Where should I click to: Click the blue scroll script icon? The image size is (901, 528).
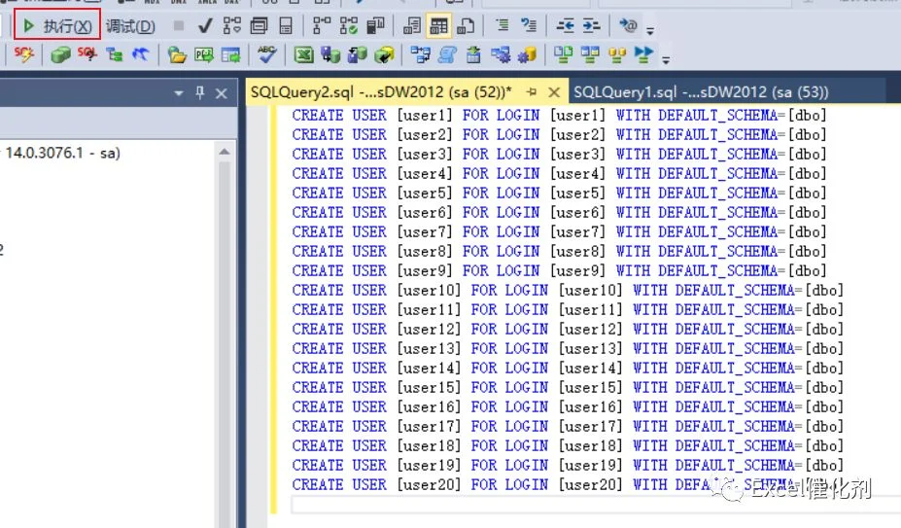(448, 54)
